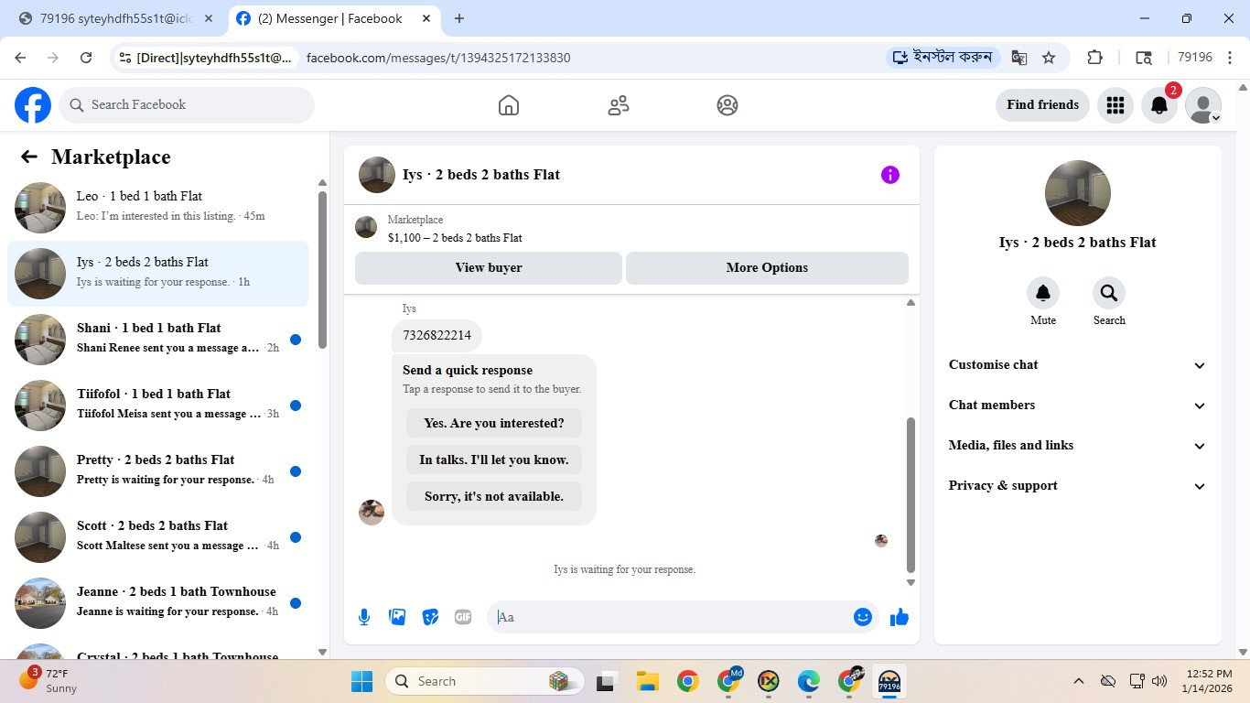Expand Media, files and links section
Screen dimensions: 1250x703
pyautogui.click(x=1078, y=446)
